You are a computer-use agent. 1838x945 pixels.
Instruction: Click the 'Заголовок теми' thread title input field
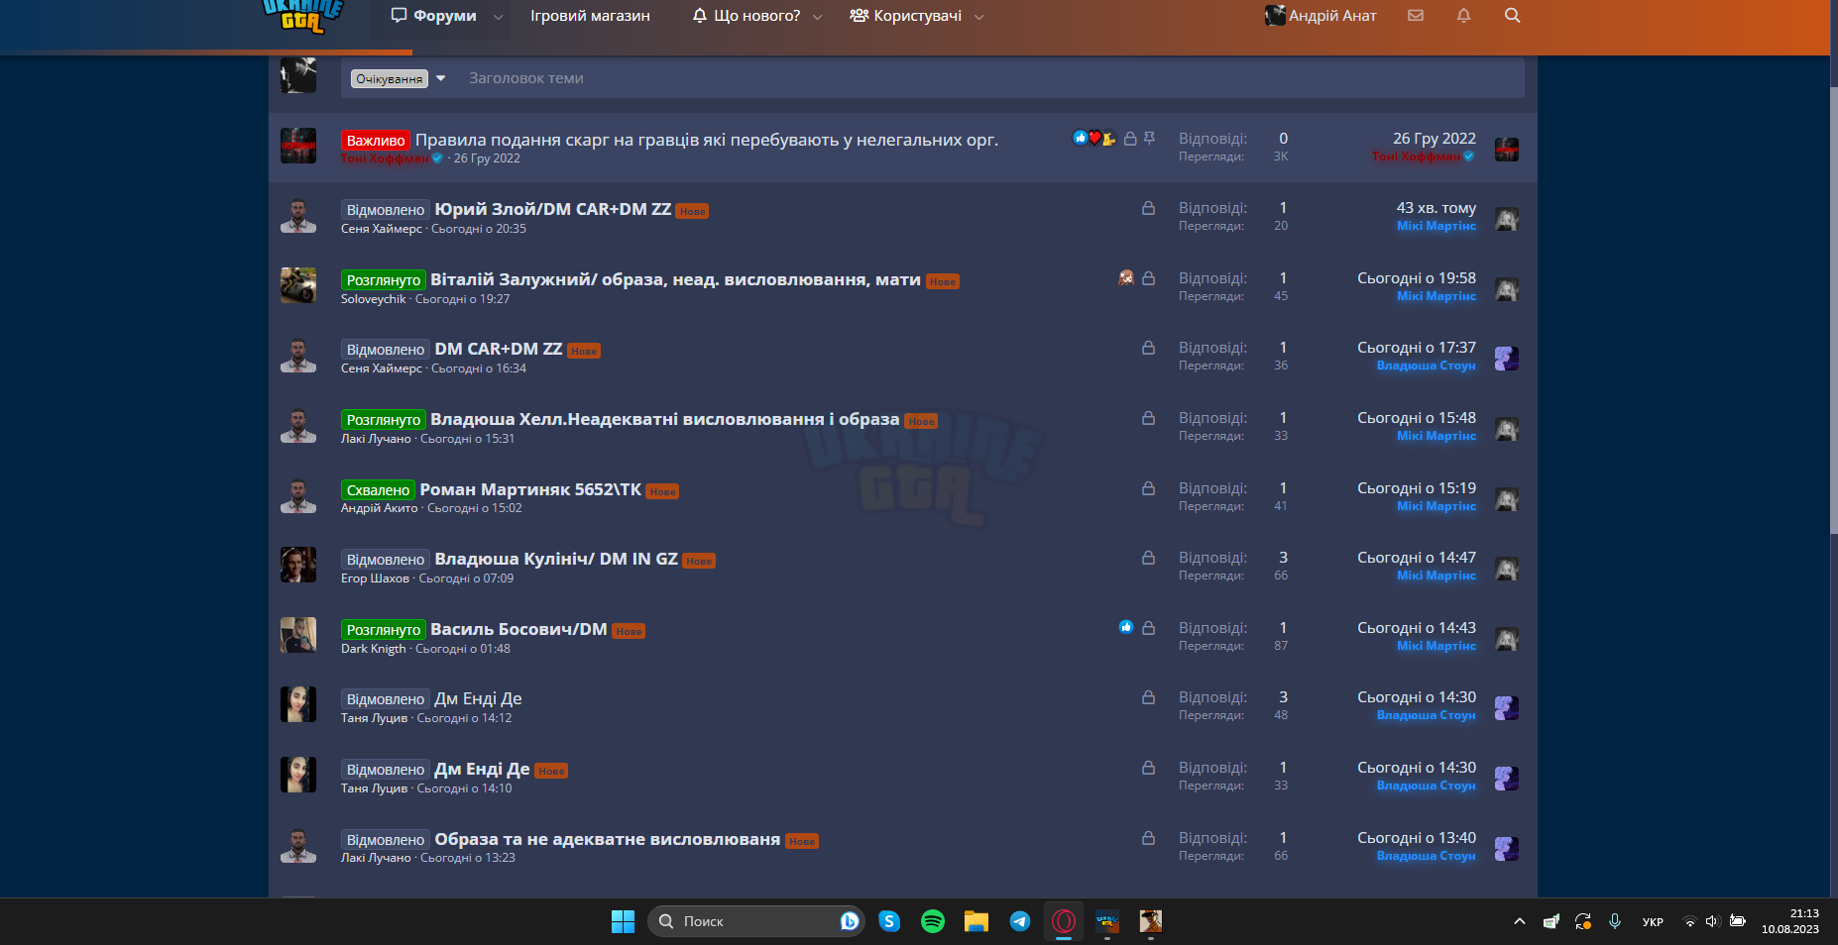[991, 78]
